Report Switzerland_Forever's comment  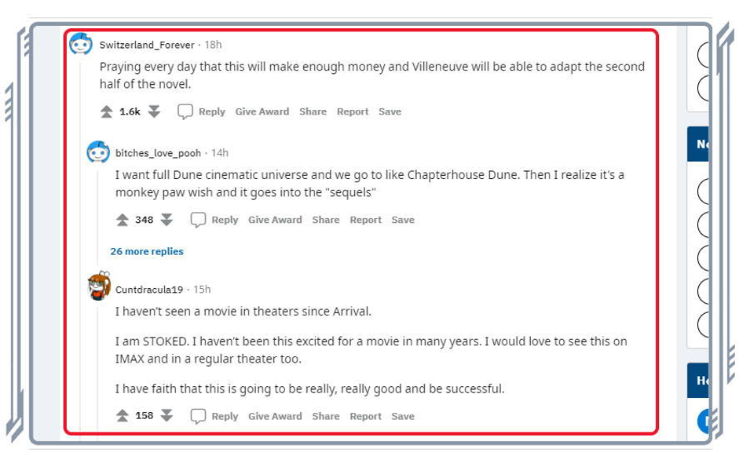(x=353, y=112)
